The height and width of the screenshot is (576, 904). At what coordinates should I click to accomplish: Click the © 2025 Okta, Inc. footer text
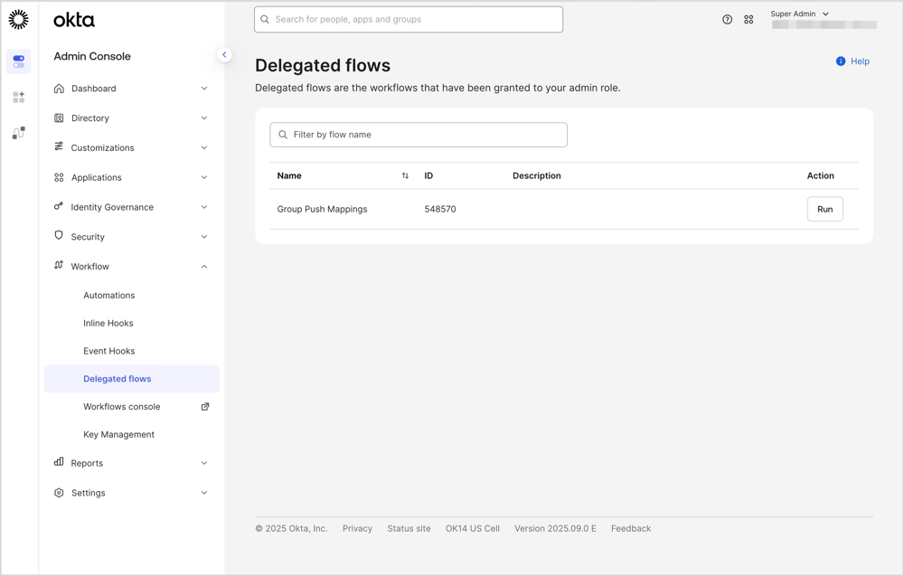pyautogui.click(x=291, y=529)
